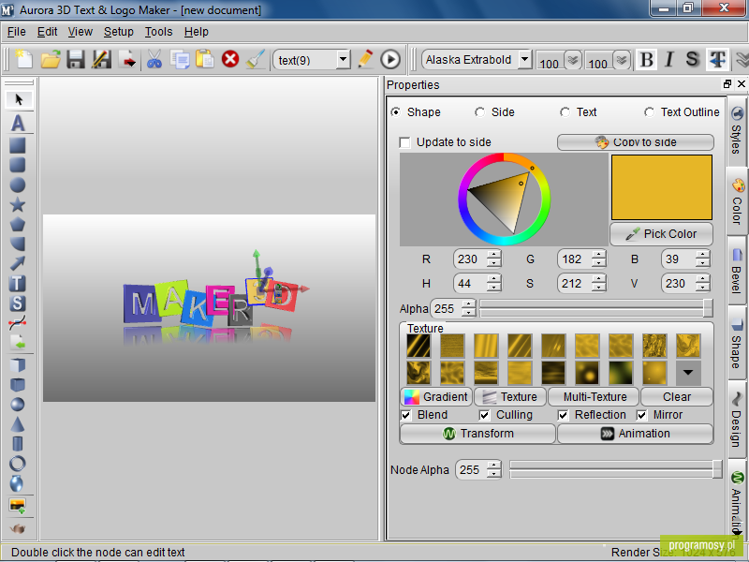Click the pencil edit text icon
This screenshot has height=562, width=749.
(x=365, y=59)
